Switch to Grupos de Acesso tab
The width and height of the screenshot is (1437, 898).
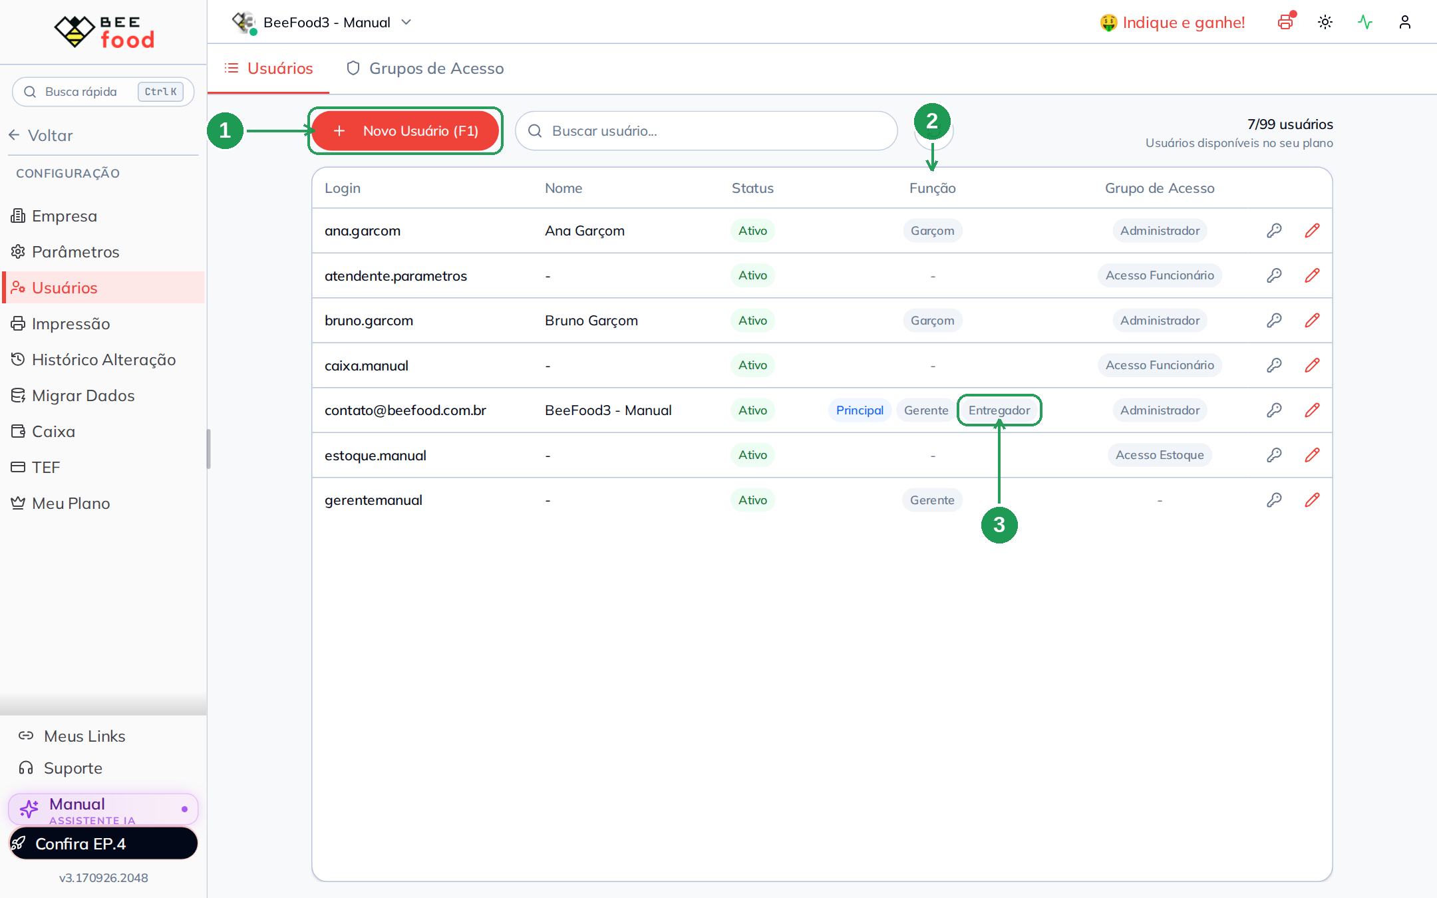click(425, 69)
